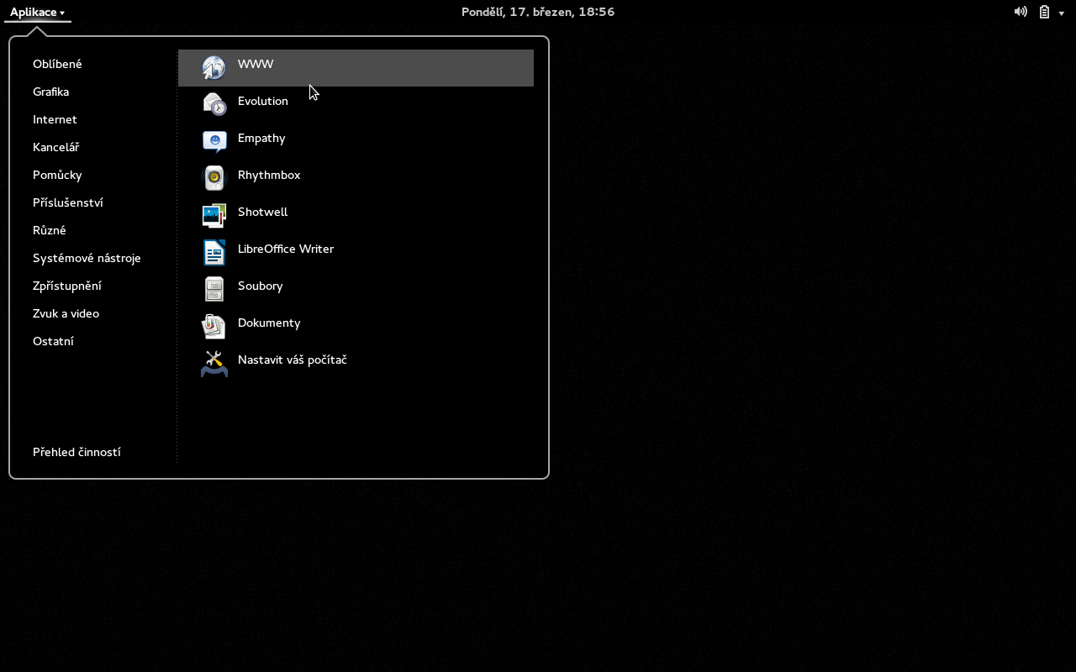Open Přehled činností overview

(76, 452)
